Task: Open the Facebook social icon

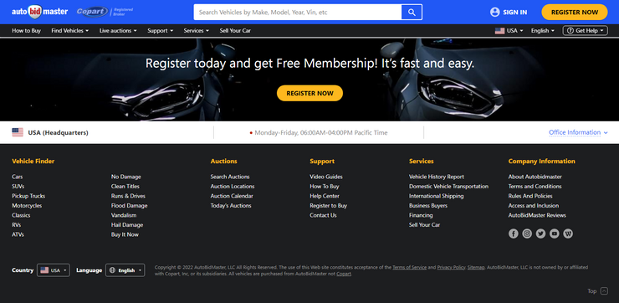Action: pos(514,234)
